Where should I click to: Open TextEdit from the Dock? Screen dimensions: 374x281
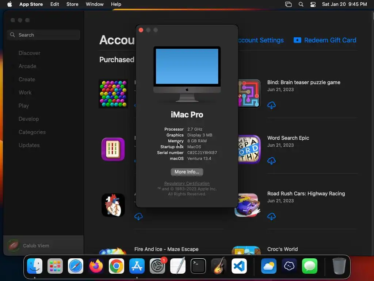(178, 266)
